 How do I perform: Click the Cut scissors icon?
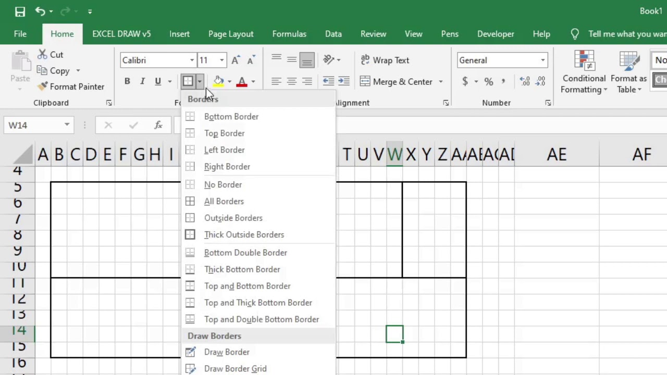tap(43, 54)
